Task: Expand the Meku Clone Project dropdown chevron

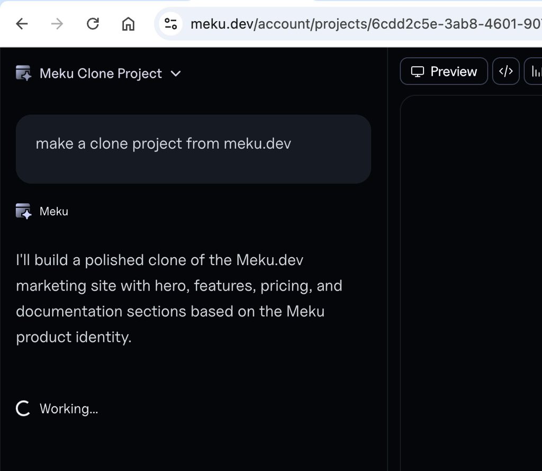Action: click(176, 73)
